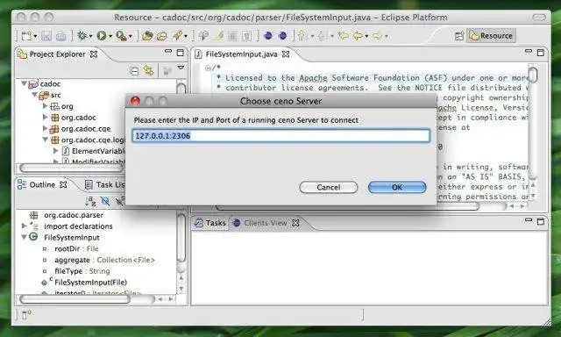Image resolution: width=561 pixels, height=337 pixels.
Task: Select aggregate : Collection<File> in Outline
Action: 104,260
